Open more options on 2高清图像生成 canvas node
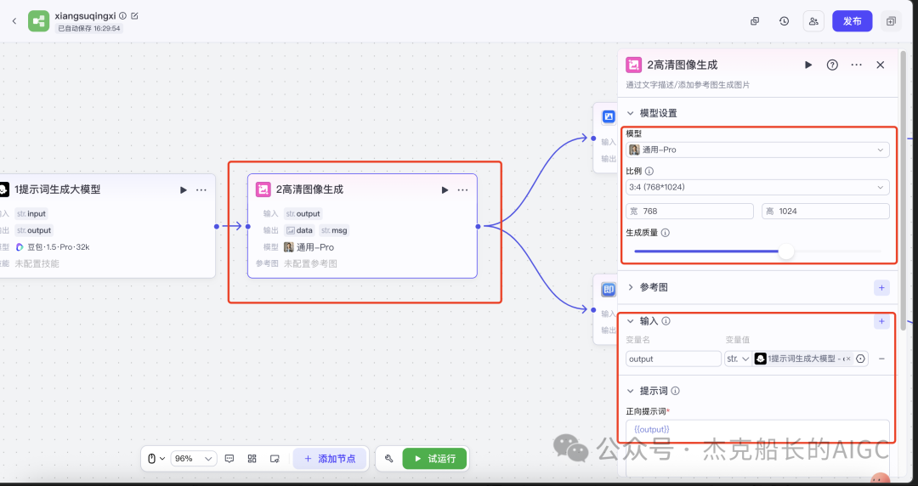 462,189
